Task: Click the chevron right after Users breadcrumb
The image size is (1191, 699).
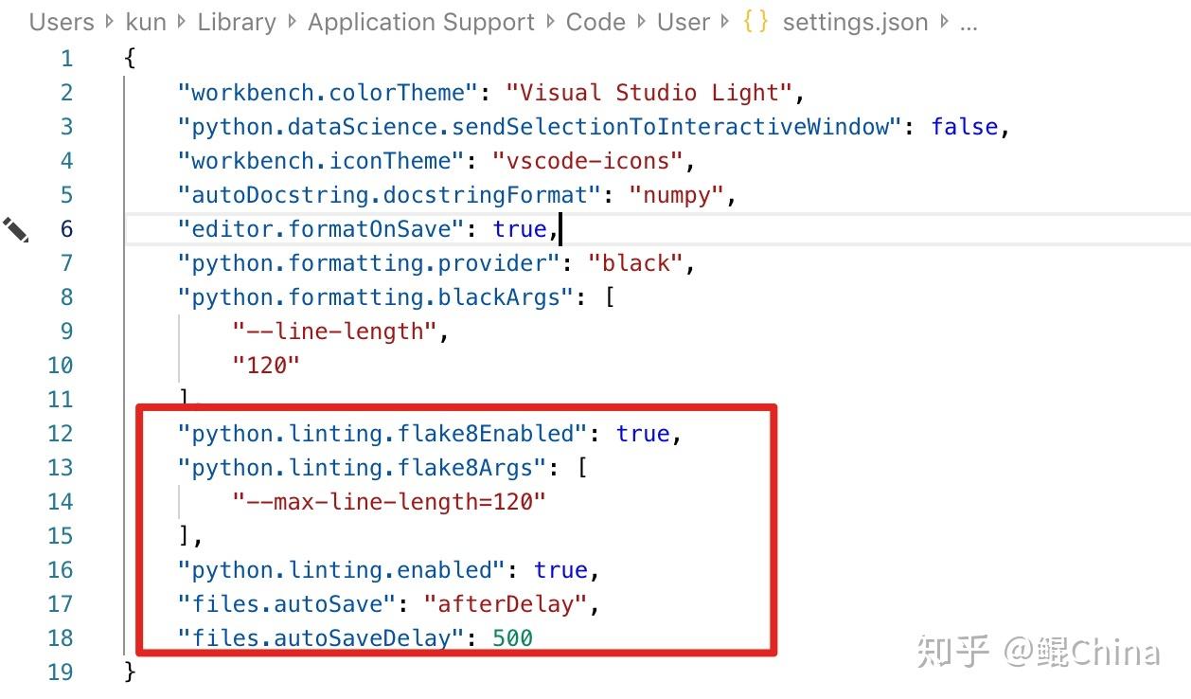Action: 110,22
